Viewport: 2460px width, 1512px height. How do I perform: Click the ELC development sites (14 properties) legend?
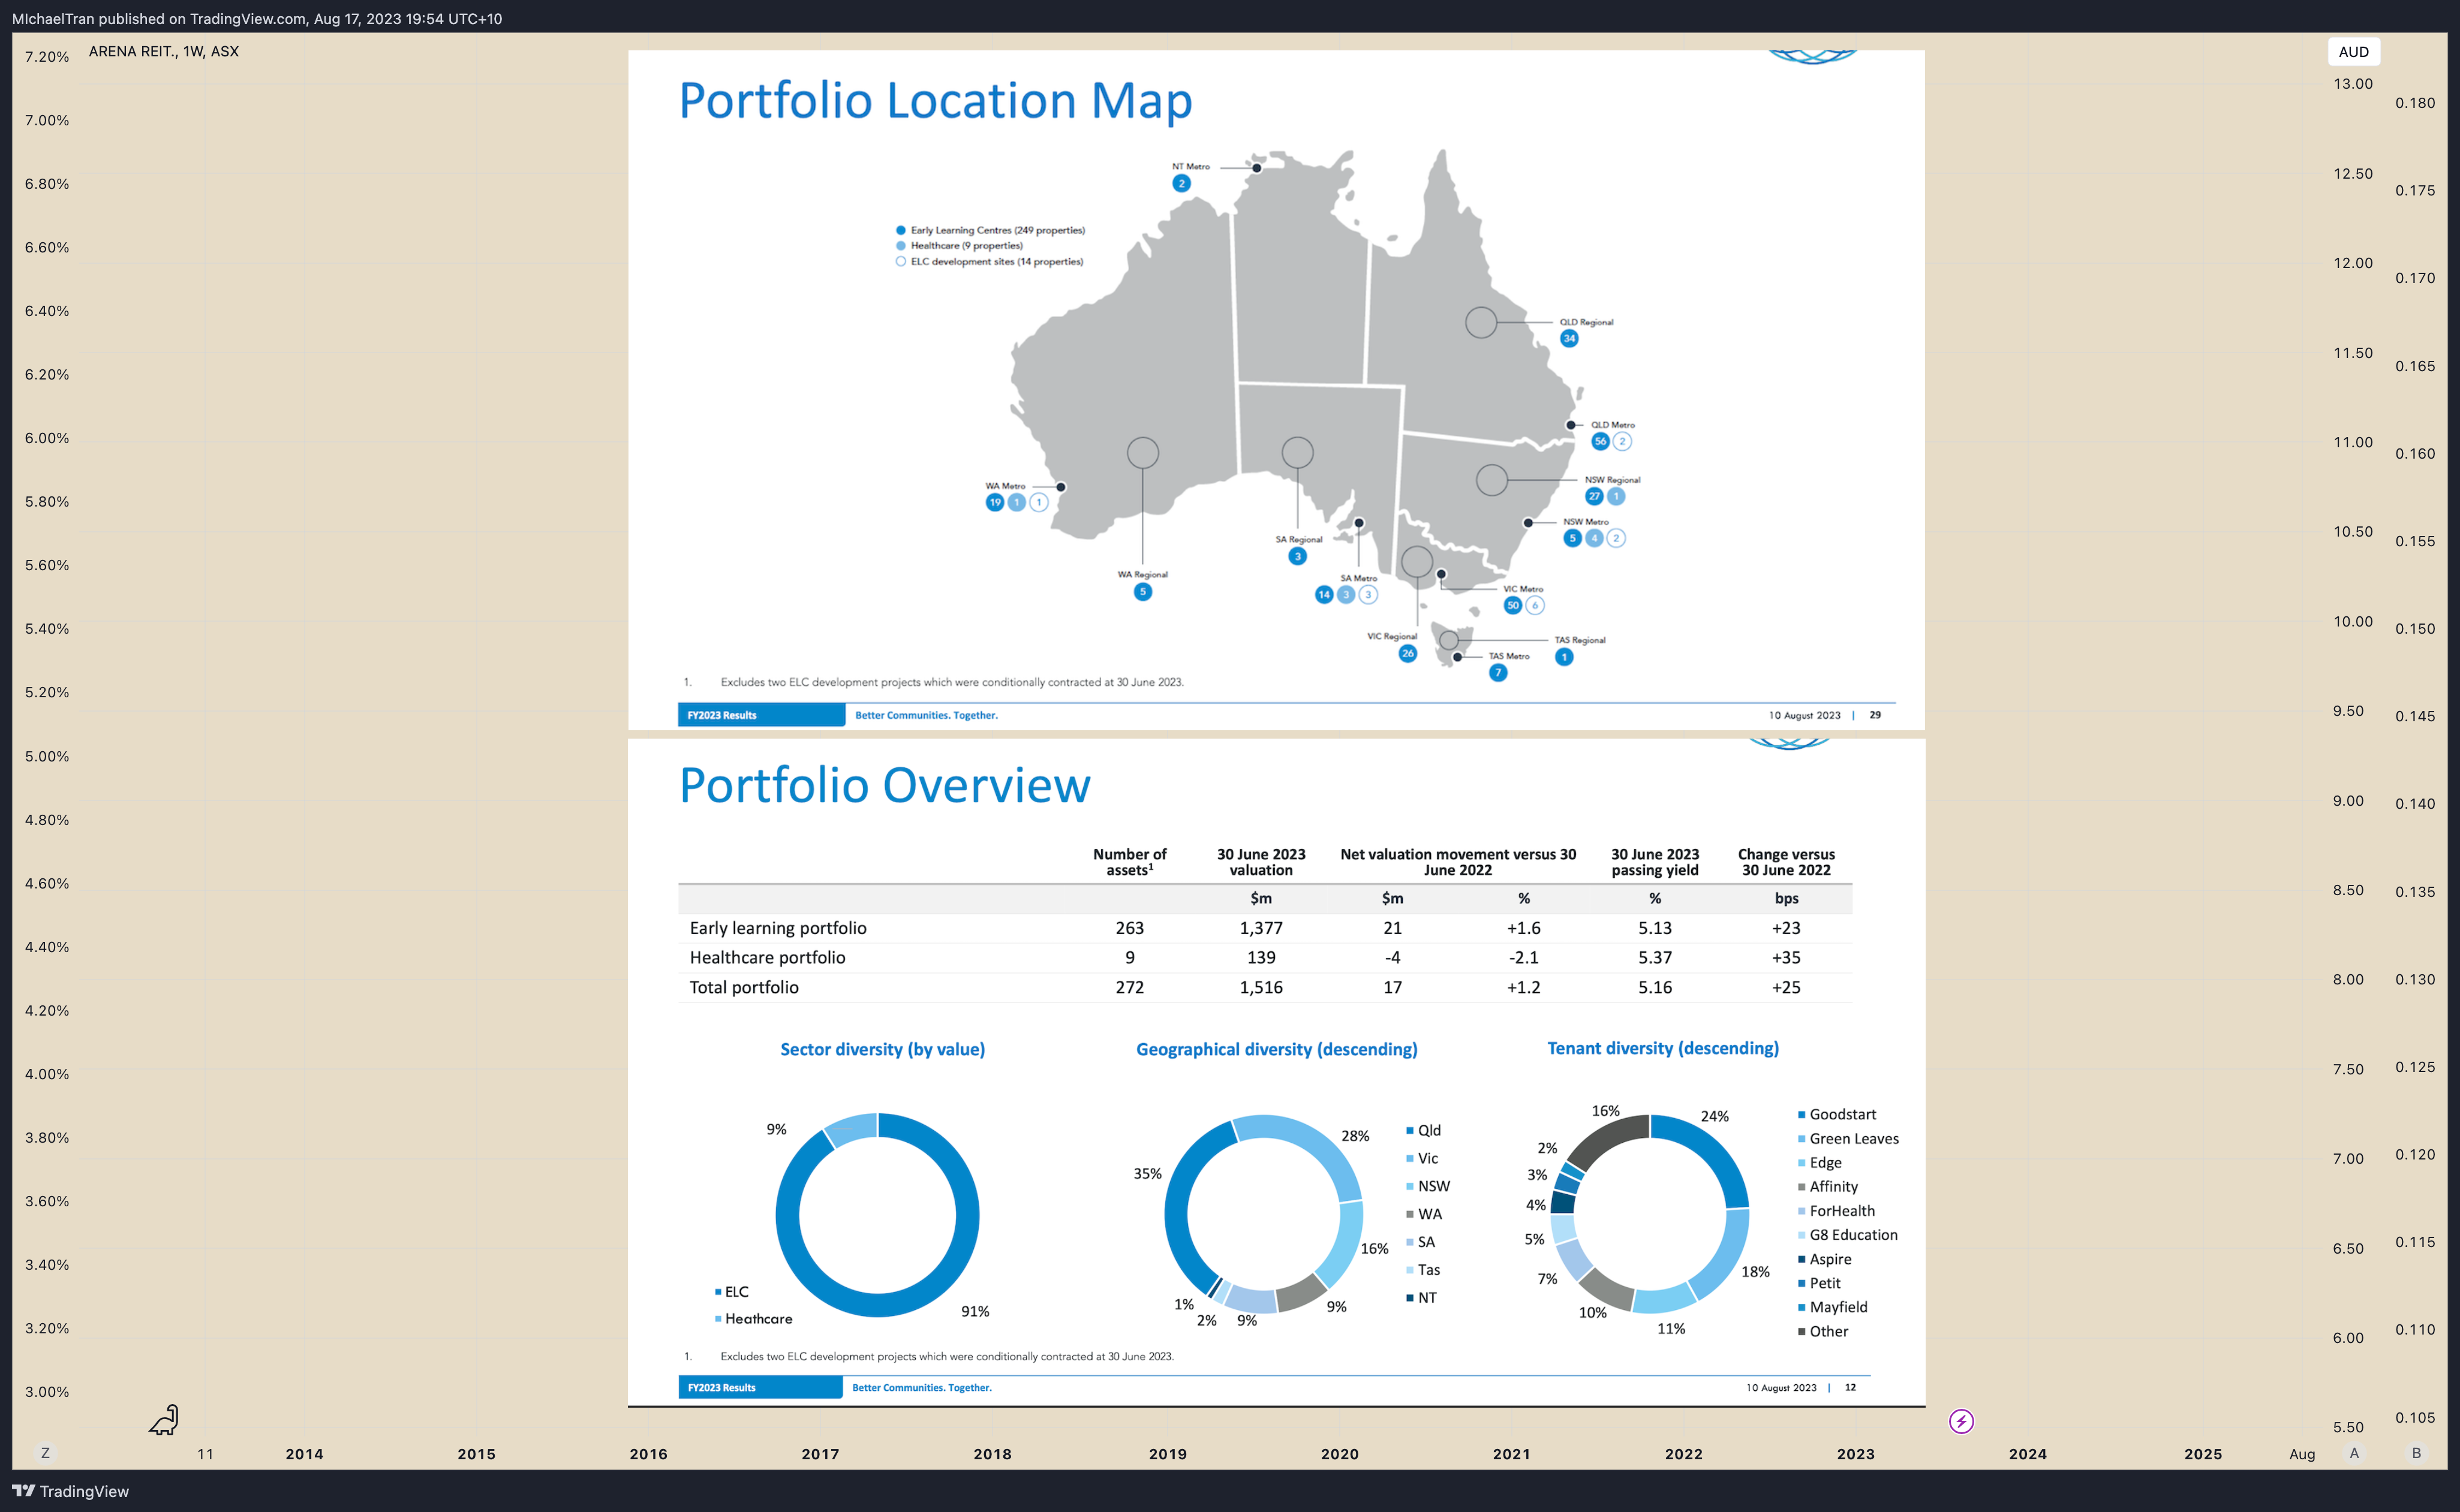[989, 262]
